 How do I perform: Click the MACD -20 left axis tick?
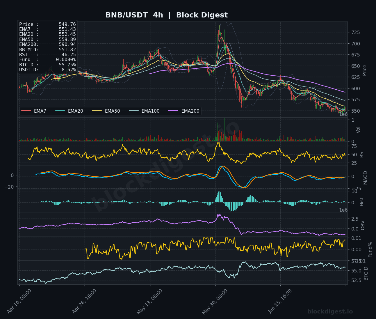click(x=9, y=187)
